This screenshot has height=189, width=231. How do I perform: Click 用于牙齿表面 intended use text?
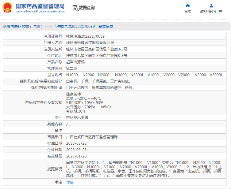(x=100, y=88)
